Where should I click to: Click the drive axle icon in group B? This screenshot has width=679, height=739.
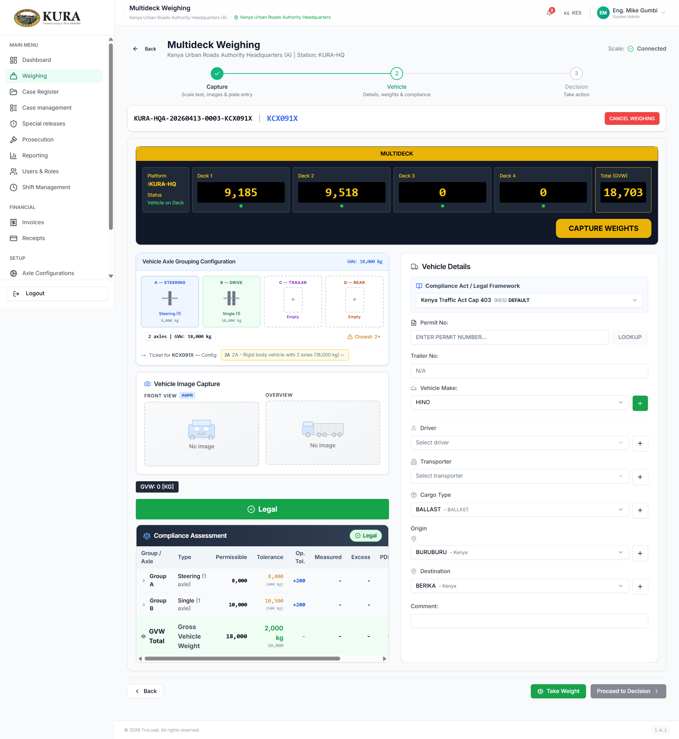pos(231,298)
